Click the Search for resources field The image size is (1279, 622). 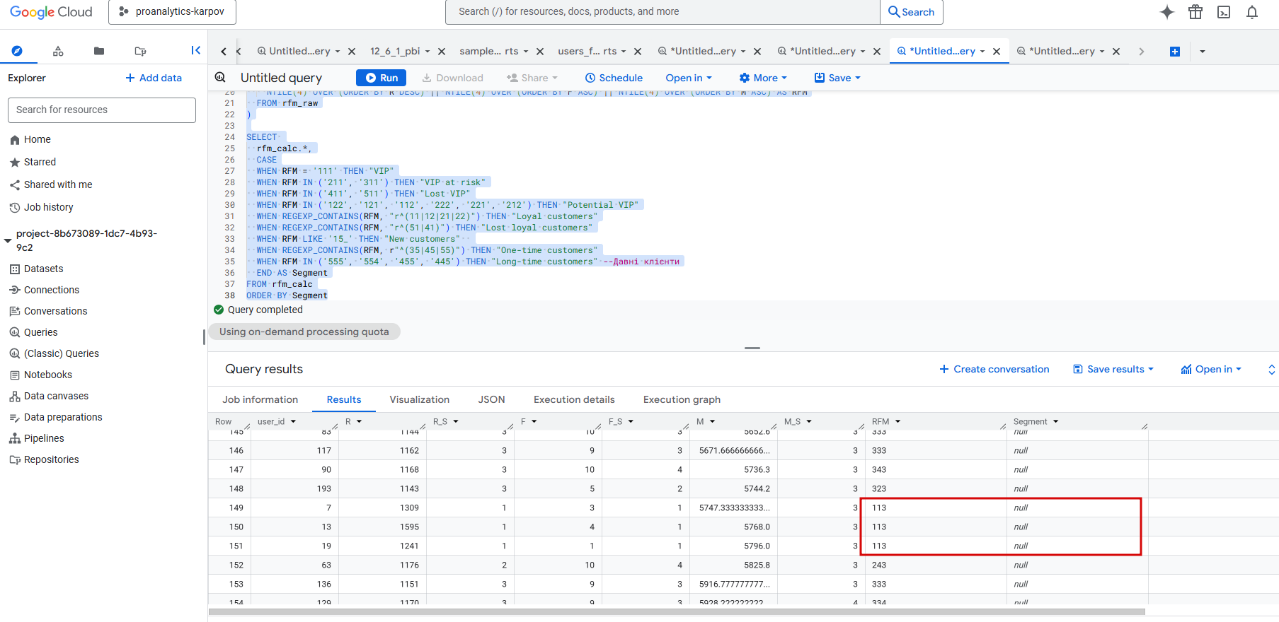pos(102,110)
